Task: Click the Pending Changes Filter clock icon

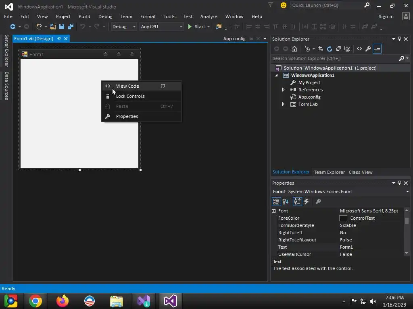Action: [x=307, y=49]
